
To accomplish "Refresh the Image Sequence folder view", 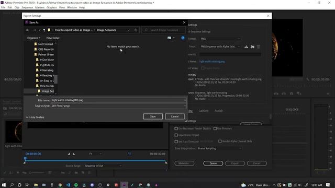I will click(x=136, y=30).
